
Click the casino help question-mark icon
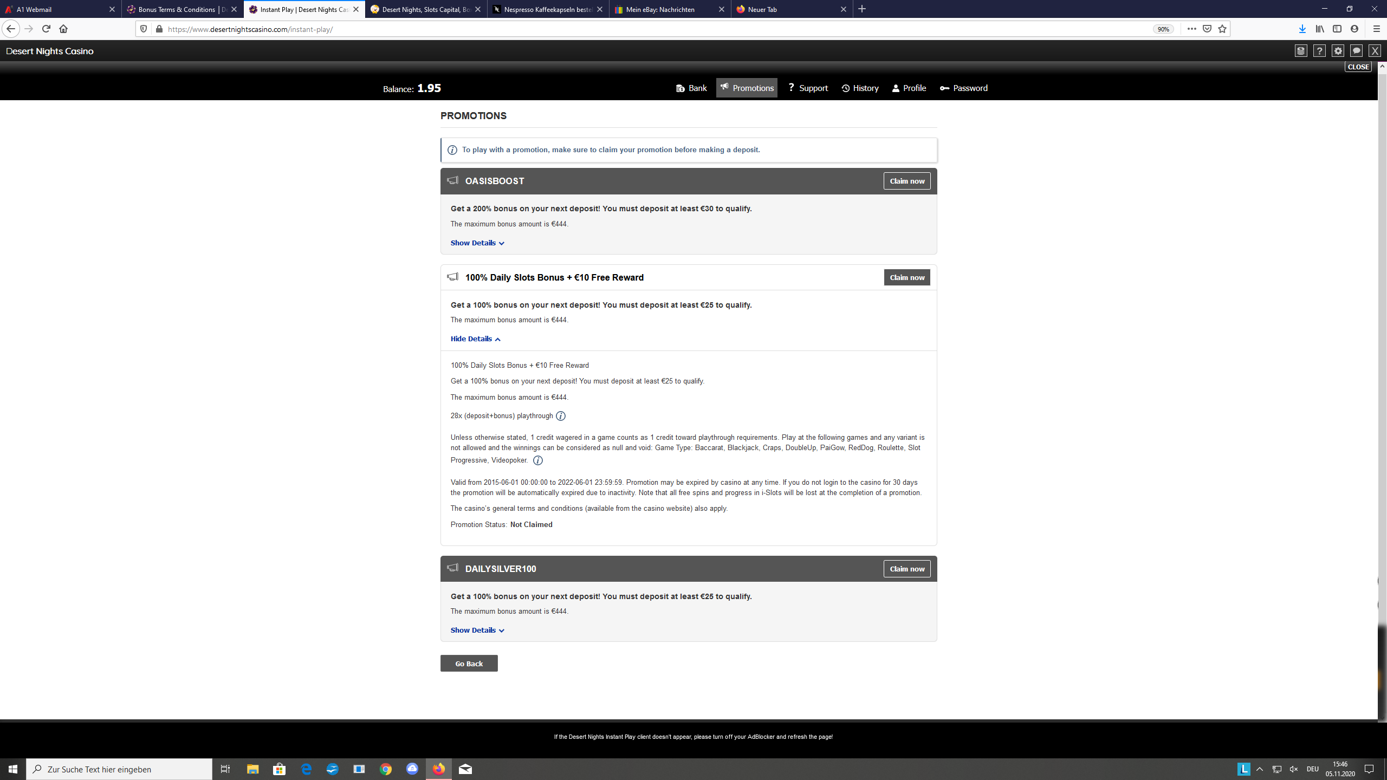coord(1319,51)
